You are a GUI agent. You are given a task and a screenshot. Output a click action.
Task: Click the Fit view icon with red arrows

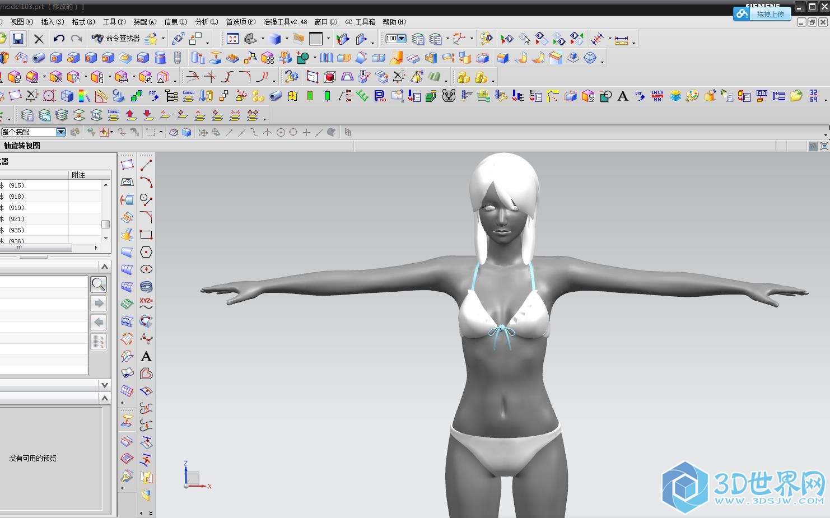pos(232,39)
